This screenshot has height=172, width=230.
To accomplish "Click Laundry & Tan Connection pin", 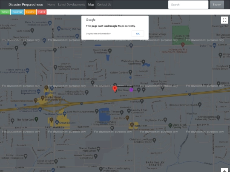I will coord(129,111).
